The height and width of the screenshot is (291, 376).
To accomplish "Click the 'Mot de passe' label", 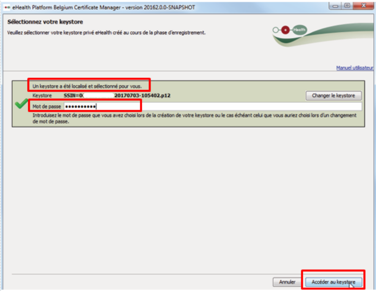I will click(47, 107).
